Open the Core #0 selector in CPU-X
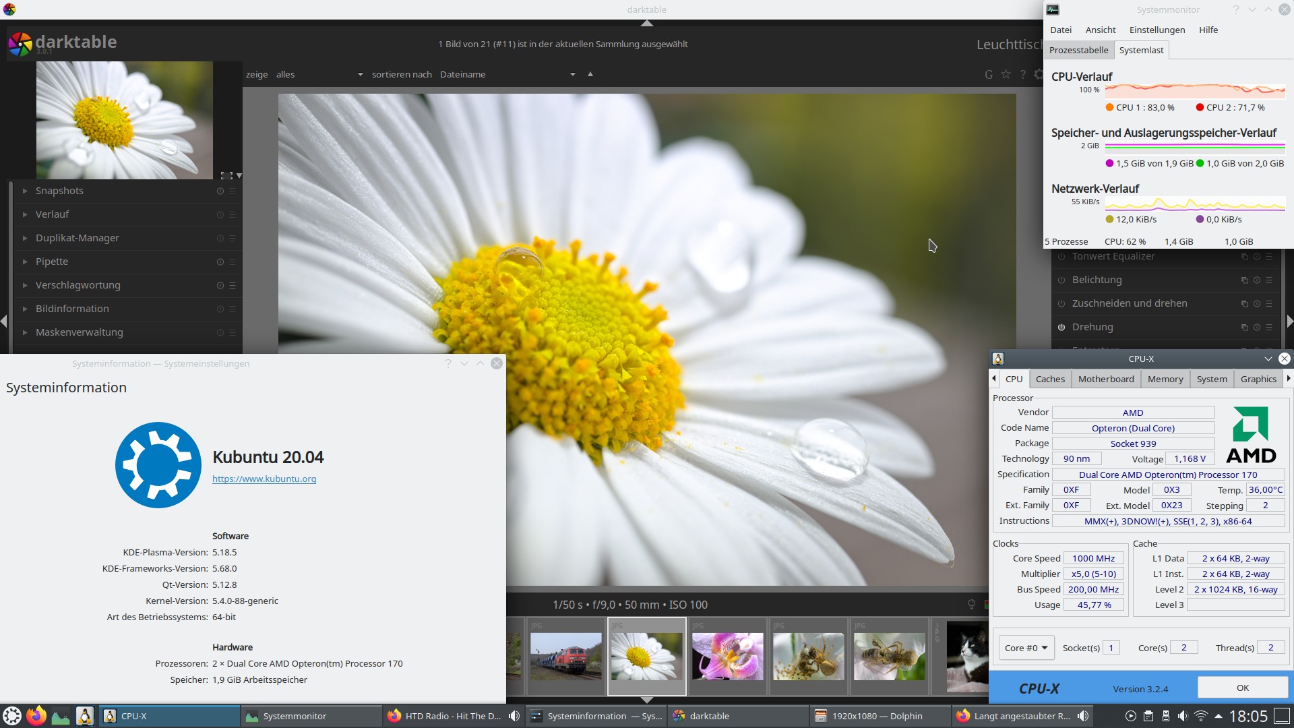 pos(1026,648)
